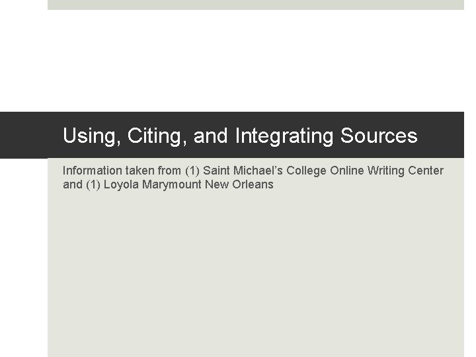
Task: Click the slide title 'Using, Citing, and Integrating Sources'
Action: click(x=240, y=136)
